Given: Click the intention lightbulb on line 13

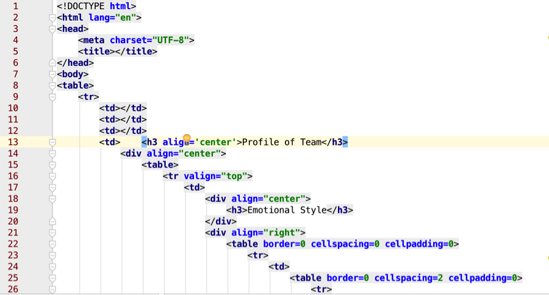Looking at the screenshot, I should tap(187, 140).
